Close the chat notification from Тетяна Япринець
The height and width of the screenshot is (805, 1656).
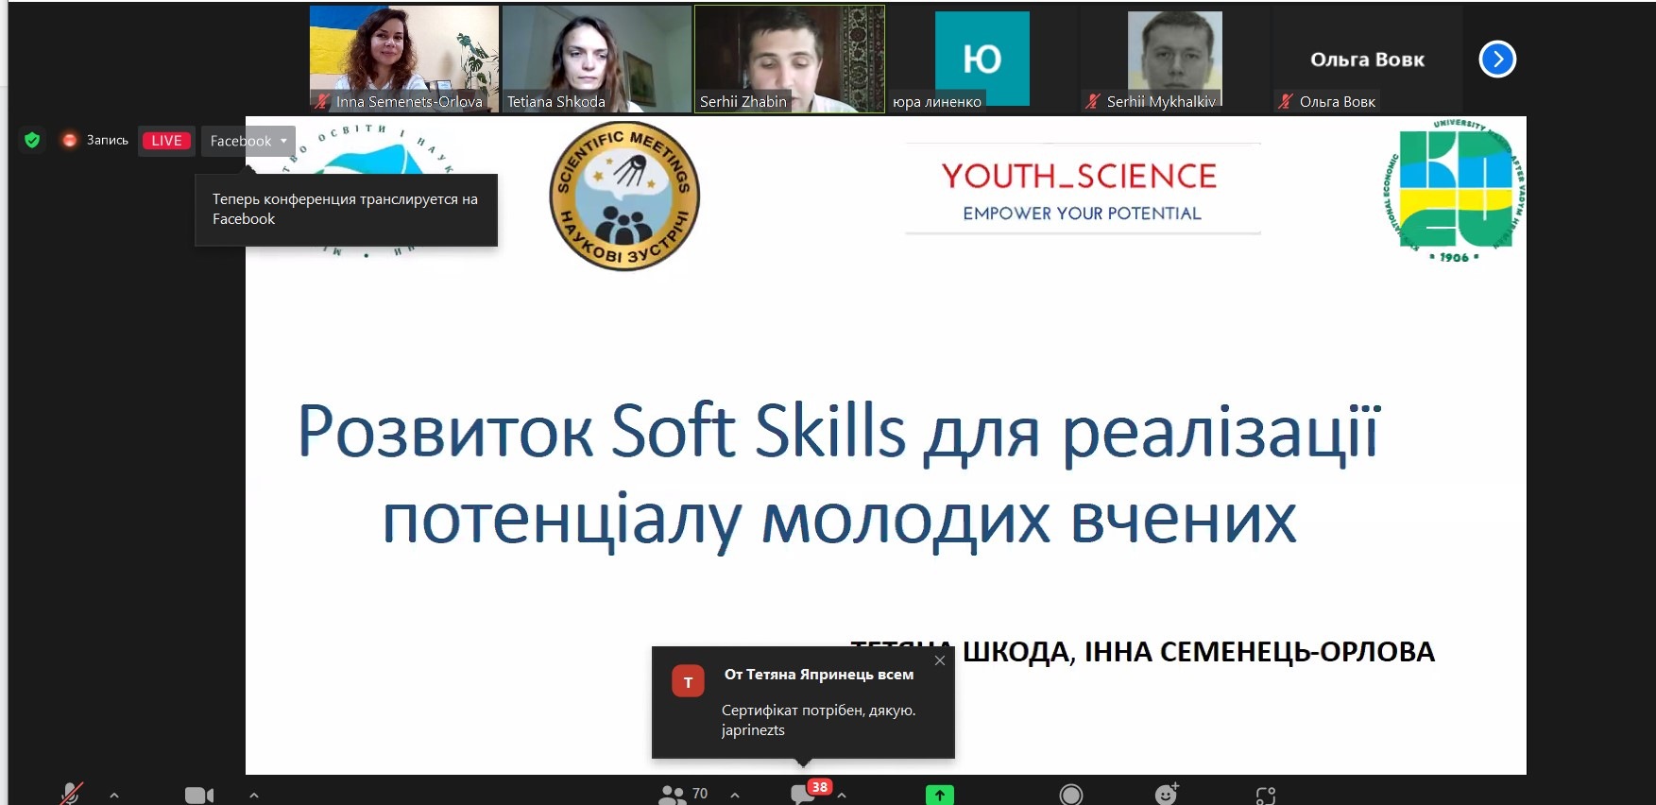[x=939, y=660]
